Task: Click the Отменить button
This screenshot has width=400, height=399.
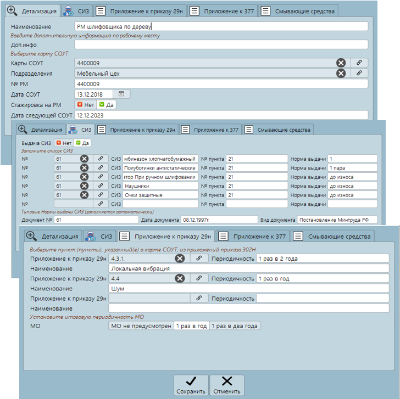Action: [x=227, y=385]
